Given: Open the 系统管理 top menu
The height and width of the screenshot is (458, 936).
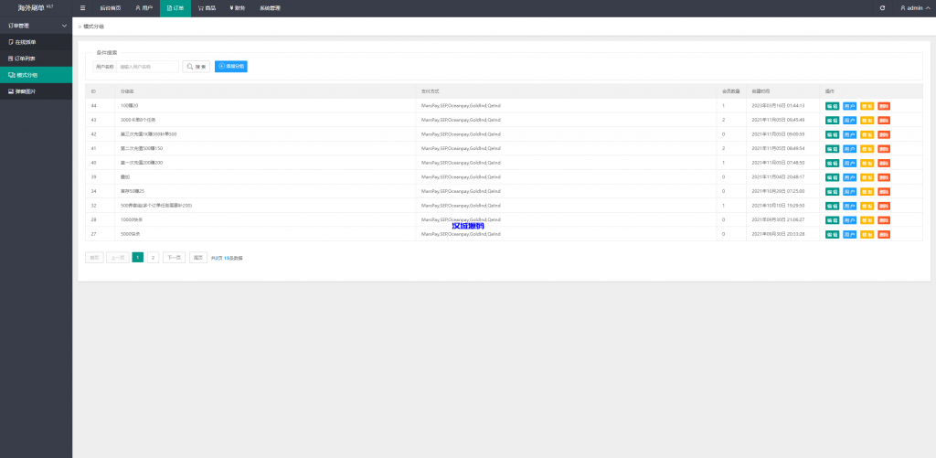Looking at the screenshot, I should point(271,7).
